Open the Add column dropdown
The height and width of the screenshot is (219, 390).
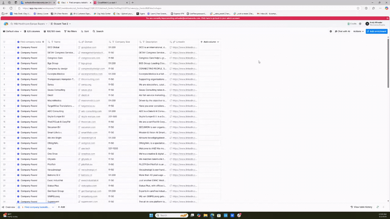[210, 42]
